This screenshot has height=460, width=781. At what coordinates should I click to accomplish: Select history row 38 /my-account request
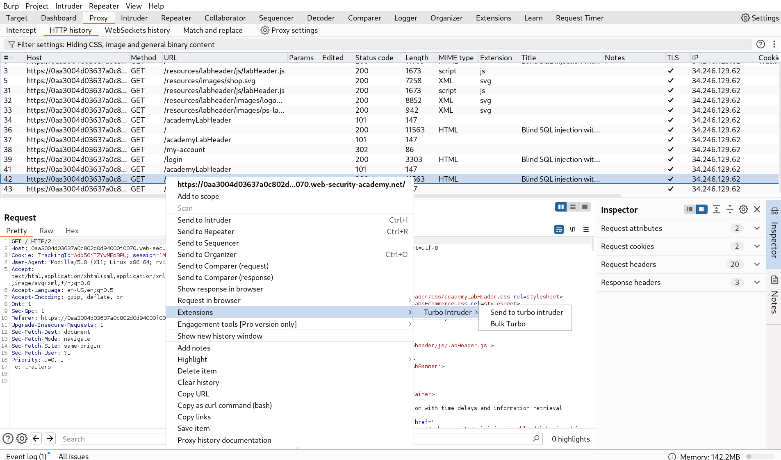(389, 150)
